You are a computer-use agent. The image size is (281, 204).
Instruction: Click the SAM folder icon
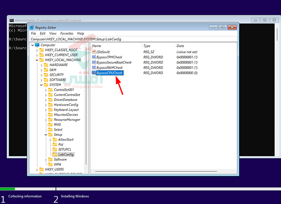(x=46, y=70)
